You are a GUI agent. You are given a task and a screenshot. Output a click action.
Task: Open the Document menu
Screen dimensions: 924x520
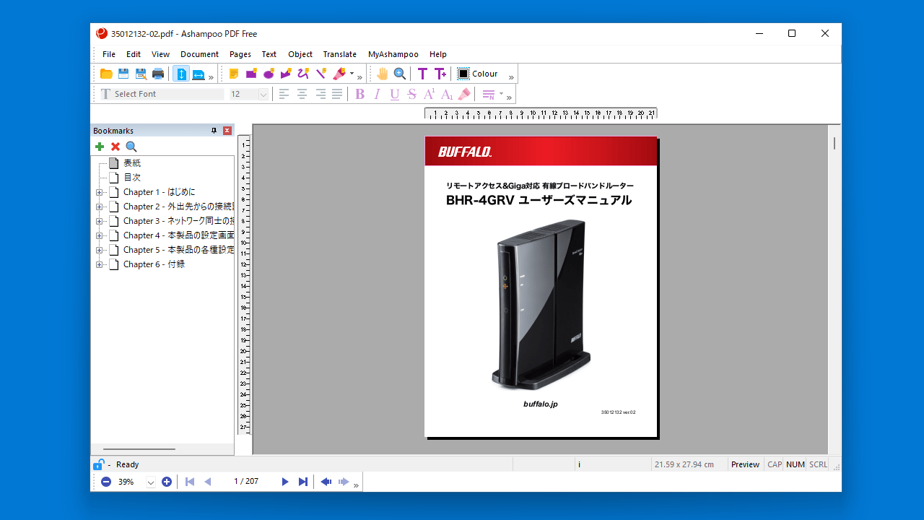pos(199,54)
